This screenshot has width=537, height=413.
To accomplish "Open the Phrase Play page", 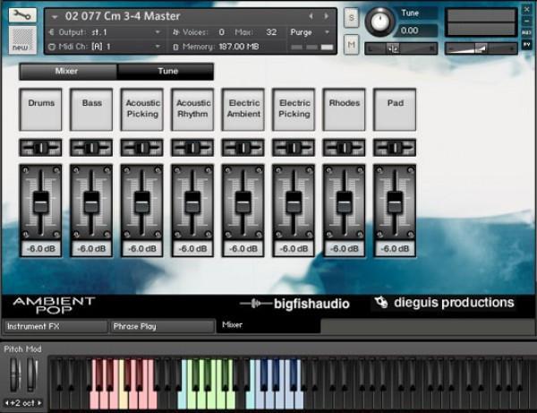I will pyautogui.click(x=161, y=327).
